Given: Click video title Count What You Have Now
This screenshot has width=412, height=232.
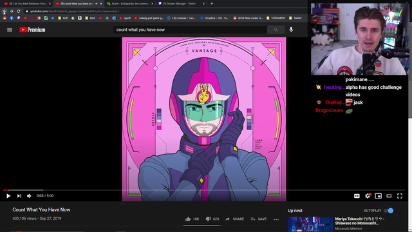Looking at the screenshot, I should [x=41, y=209].
